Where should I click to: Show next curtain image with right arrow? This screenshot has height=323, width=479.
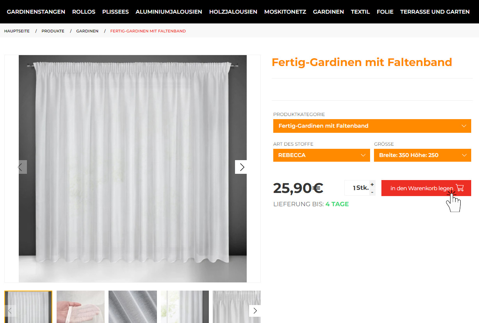point(242,167)
